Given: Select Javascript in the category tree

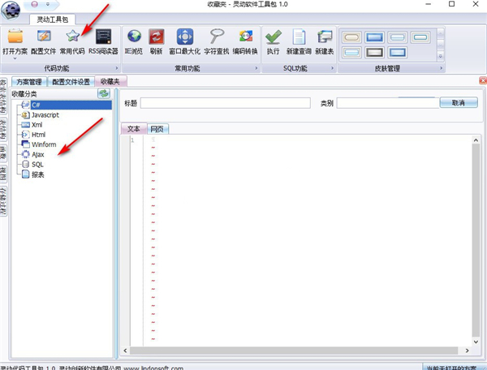Looking at the screenshot, I should pyautogui.click(x=45, y=115).
